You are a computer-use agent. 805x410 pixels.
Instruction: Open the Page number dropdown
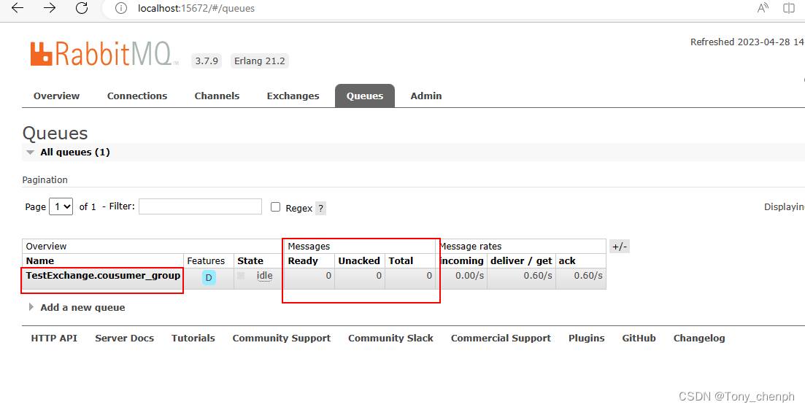(61, 206)
